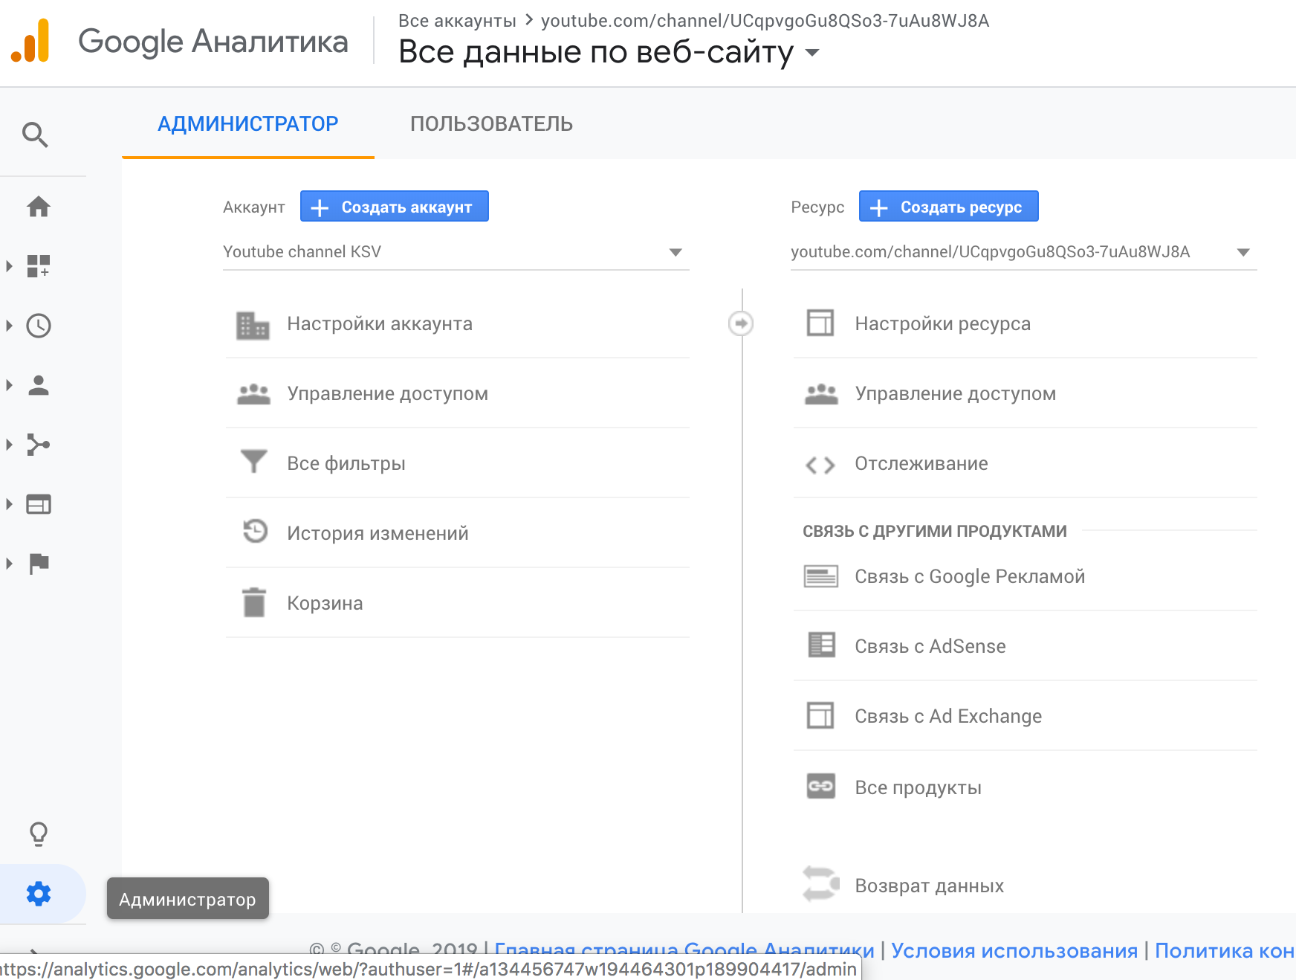The width and height of the screenshot is (1296, 980).
Task: Open Связь с AdSense settings
Action: tap(1026, 645)
